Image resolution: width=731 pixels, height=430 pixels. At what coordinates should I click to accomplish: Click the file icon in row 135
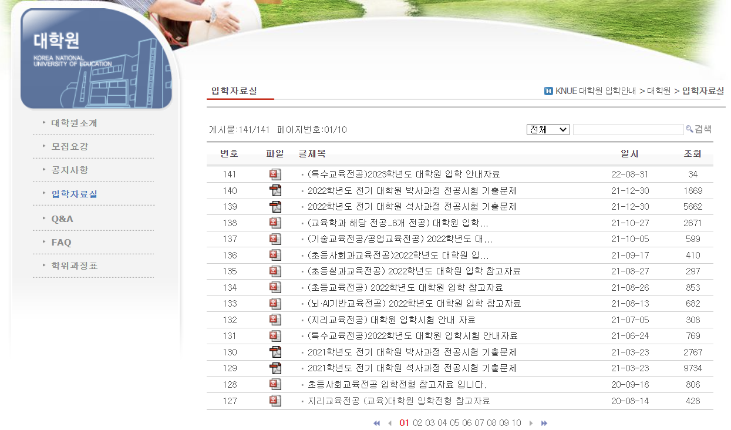(x=275, y=271)
